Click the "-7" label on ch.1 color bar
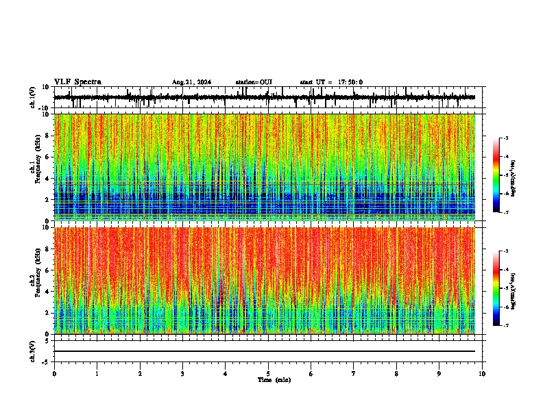 tap(505, 212)
